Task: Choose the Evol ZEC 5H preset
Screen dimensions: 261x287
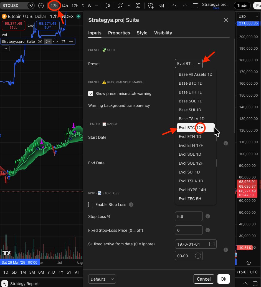Action: [196, 198]
